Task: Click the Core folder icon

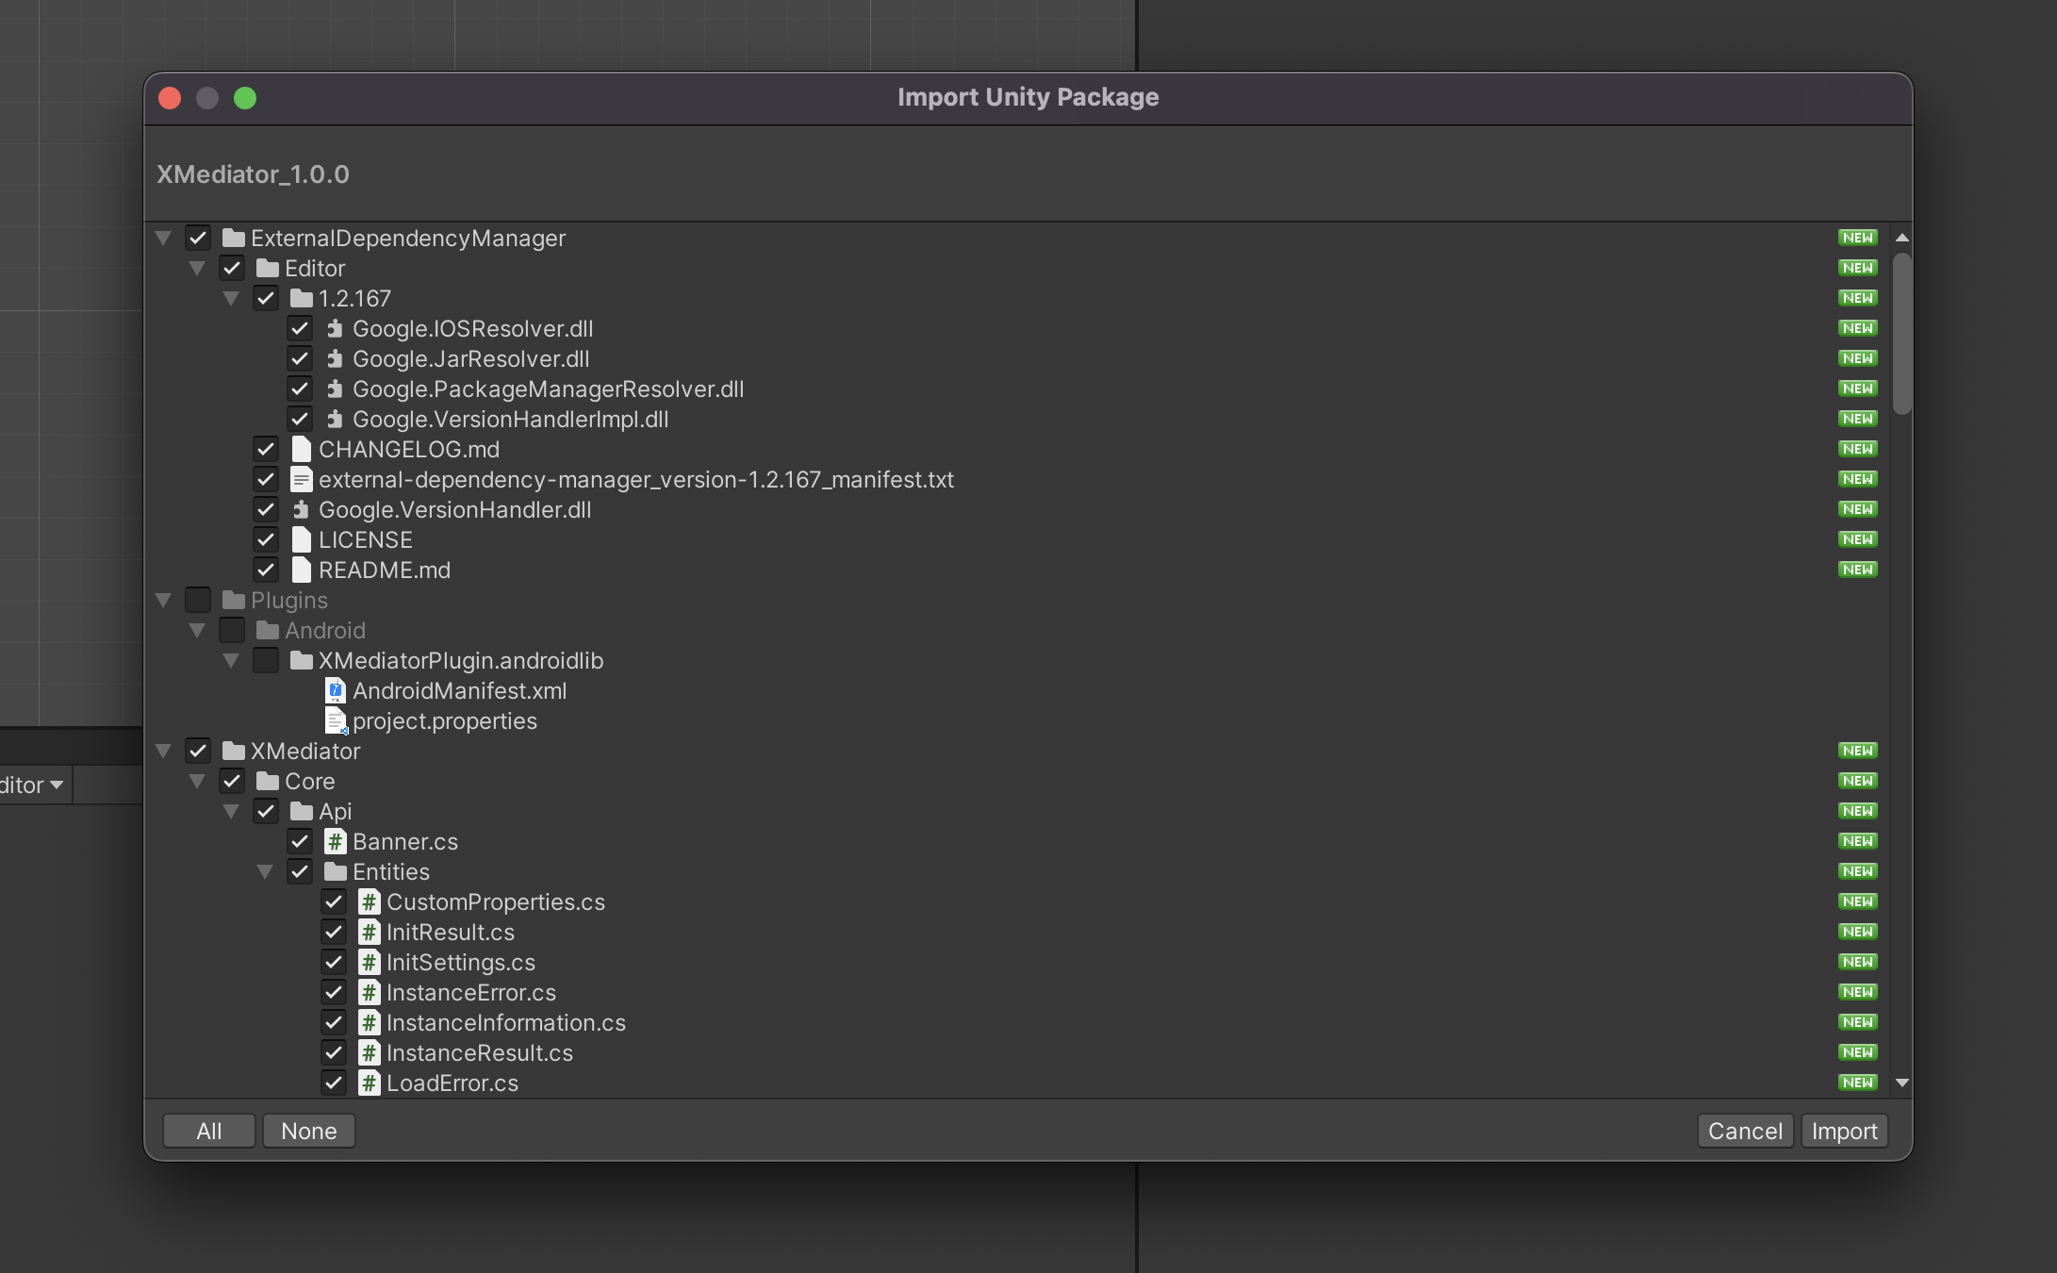Action: pyautogui.click(x=267, y=782)
